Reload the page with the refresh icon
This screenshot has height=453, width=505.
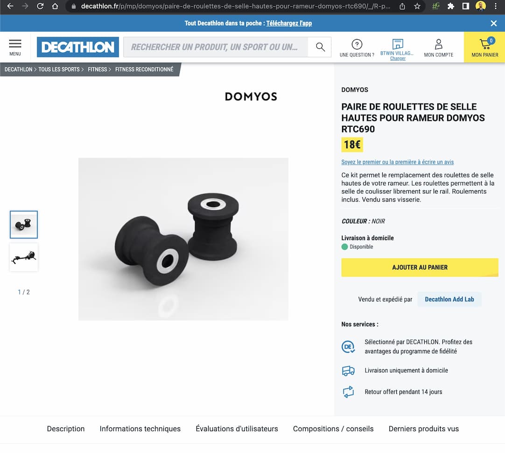[x=40, y=6]
